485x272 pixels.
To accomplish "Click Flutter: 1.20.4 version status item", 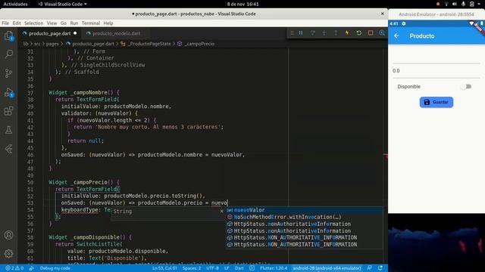I will point(274,268).
